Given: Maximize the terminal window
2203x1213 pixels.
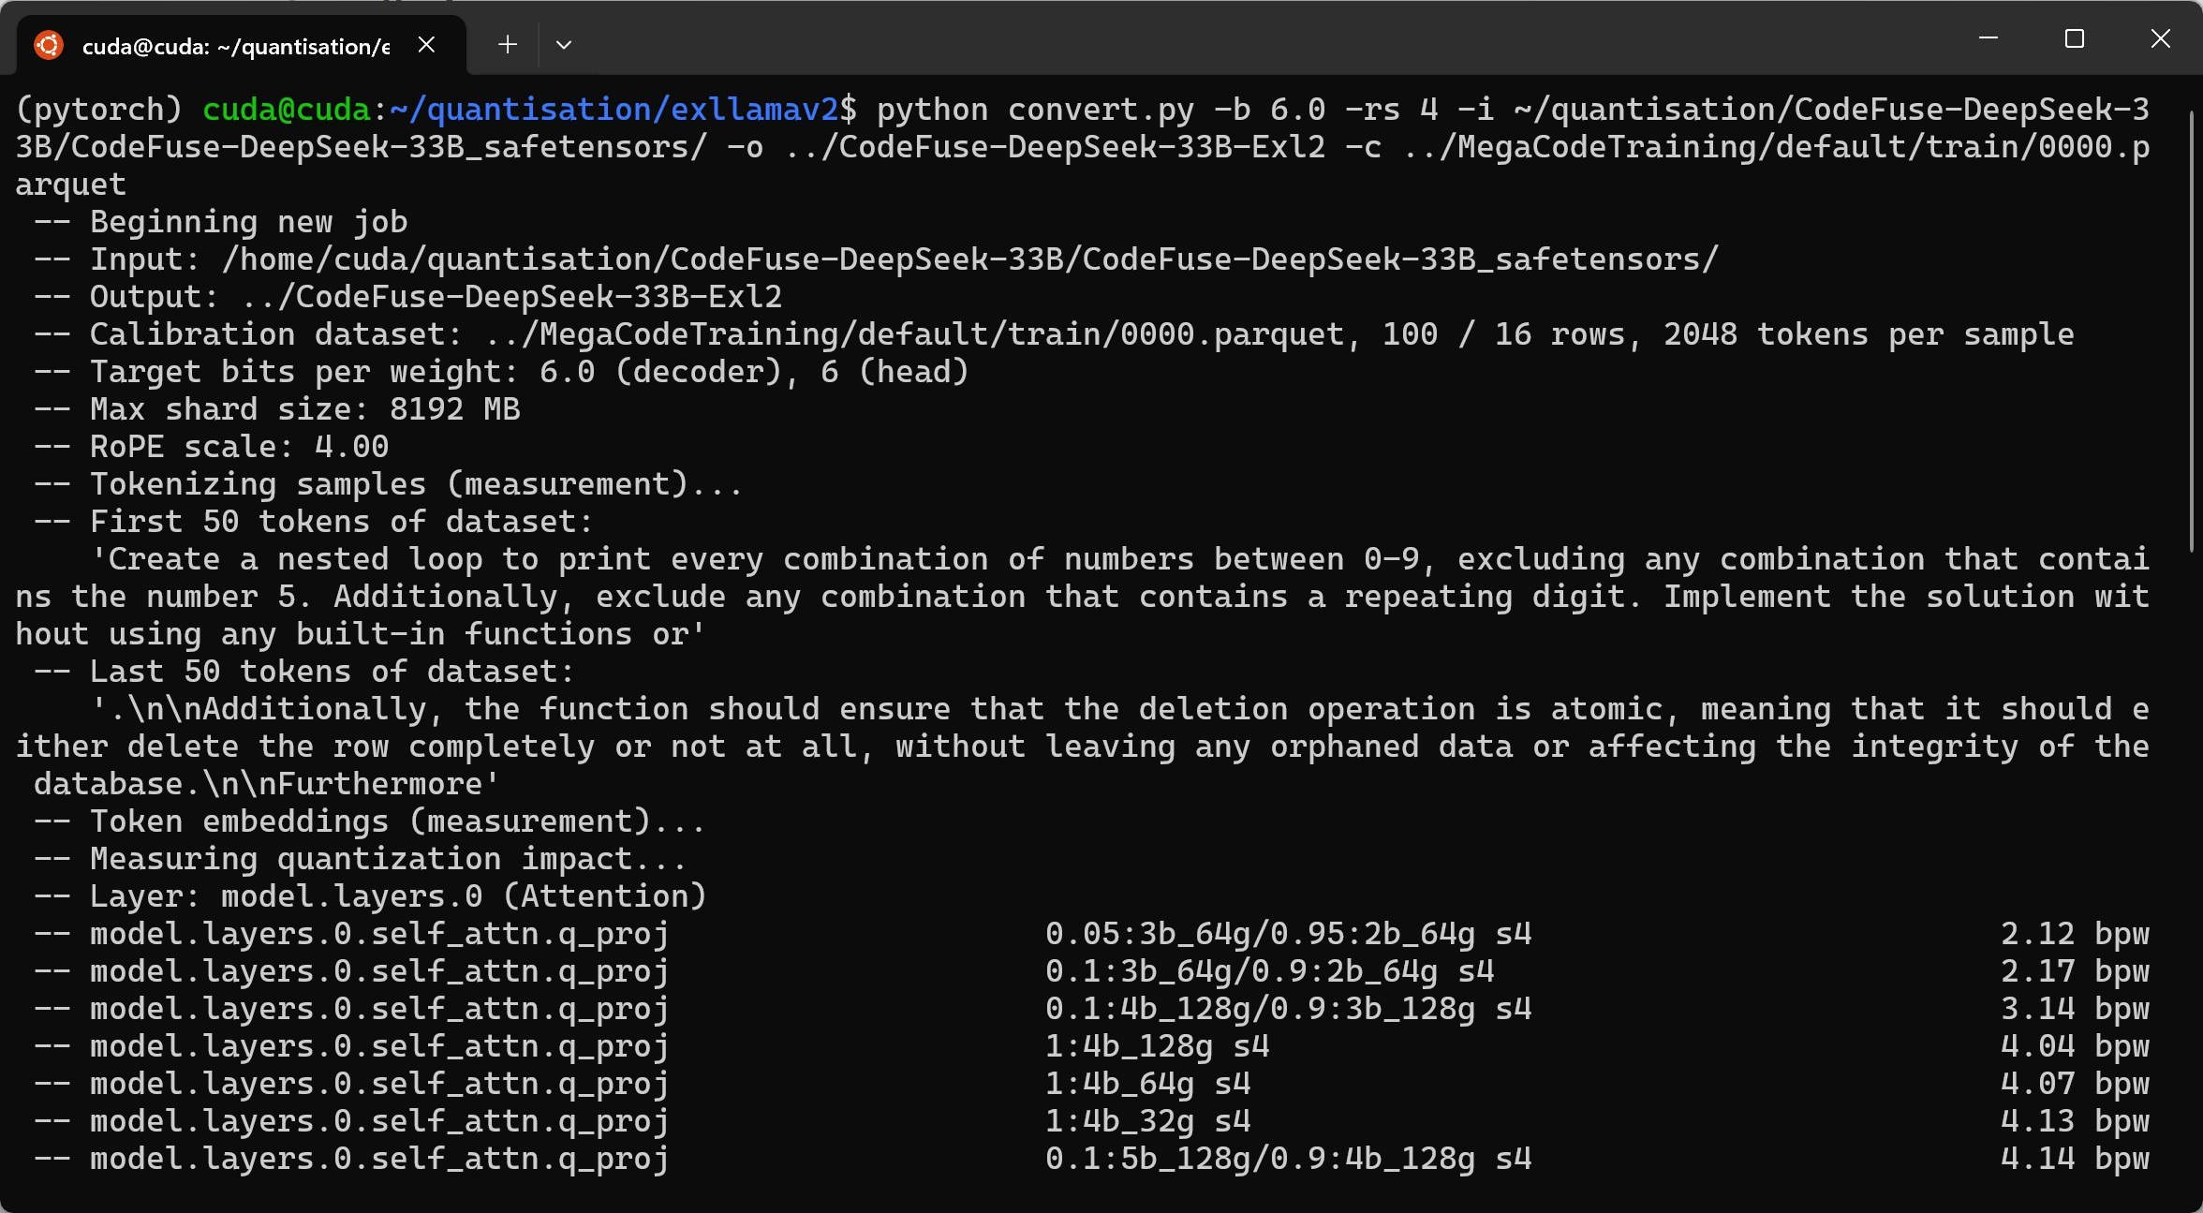Looking at the screenshot, I should [2075, 38].
